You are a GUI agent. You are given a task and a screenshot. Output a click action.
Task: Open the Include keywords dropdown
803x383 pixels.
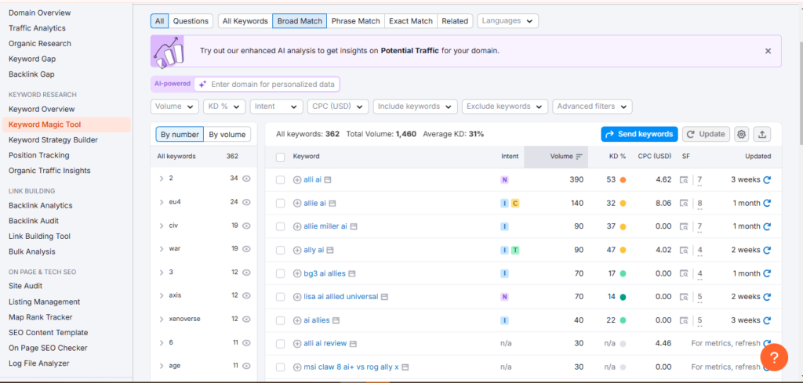click(416, 107)
